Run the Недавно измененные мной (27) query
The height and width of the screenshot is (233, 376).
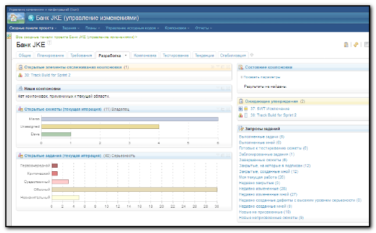[x=268, y=195]
